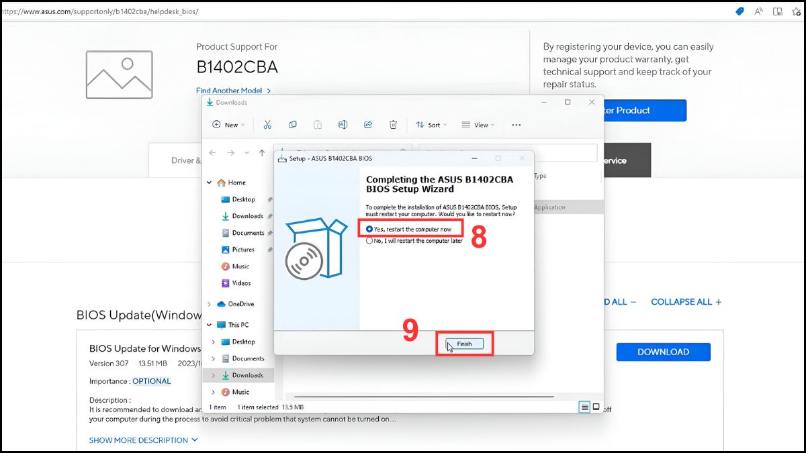Click the Finish button in Setup wizard

coord(465,344)
